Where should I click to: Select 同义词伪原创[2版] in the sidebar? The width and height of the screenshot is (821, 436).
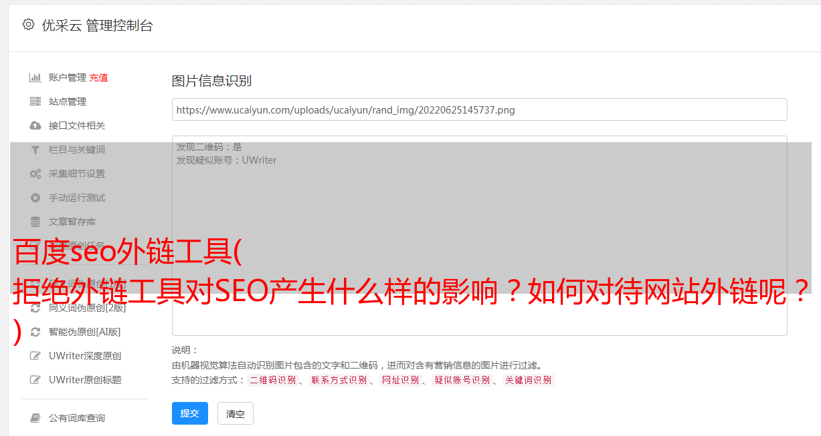point(87,308)
